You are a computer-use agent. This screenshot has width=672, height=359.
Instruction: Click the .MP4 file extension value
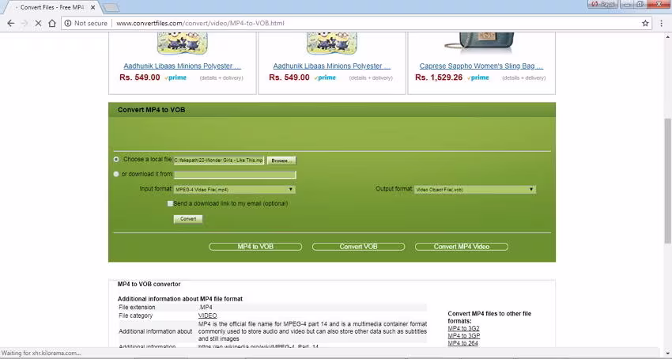pos(206,307)
